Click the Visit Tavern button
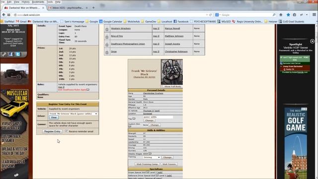Viewport: 318px width, 179px height. [x=169, y=164]
